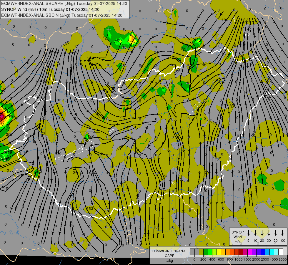Select the dark red CAPE legend swatch
288x265 pixels.
[241, 252]
